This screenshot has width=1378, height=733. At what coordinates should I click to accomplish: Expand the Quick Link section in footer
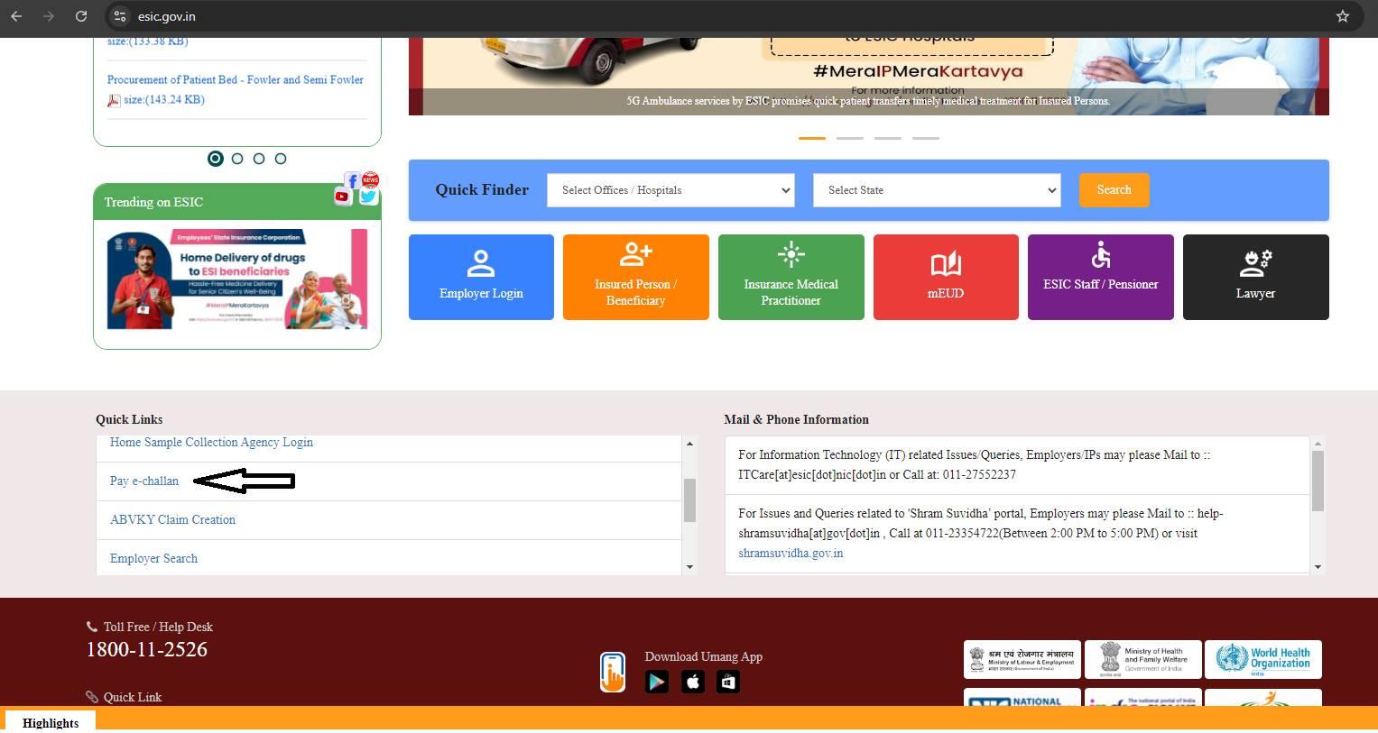pos(133,696)
